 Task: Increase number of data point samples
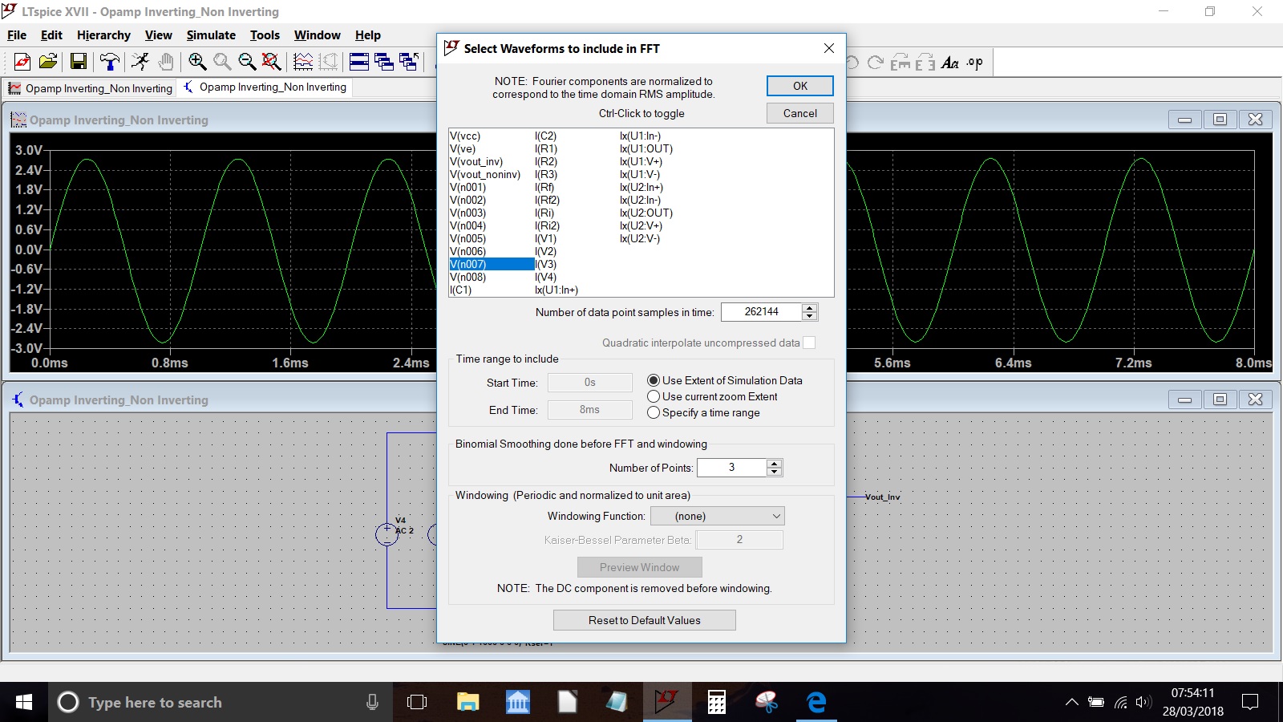coord(810,308)
